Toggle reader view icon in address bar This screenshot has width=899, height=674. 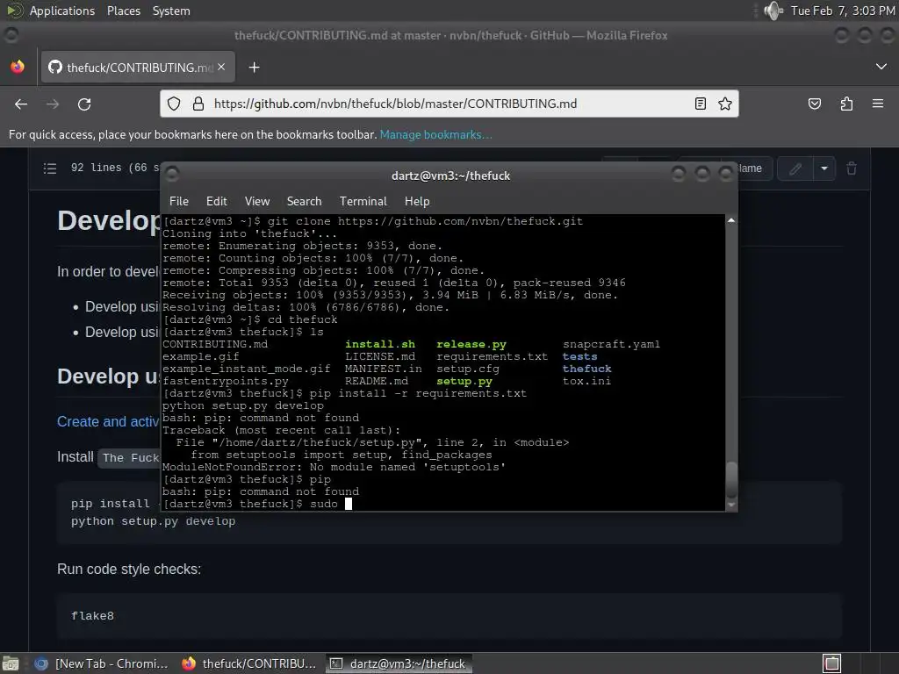pyautogui.click(x=700, y=104)
